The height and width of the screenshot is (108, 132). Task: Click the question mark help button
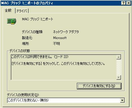pyautogui.click(x=124, y=3)
